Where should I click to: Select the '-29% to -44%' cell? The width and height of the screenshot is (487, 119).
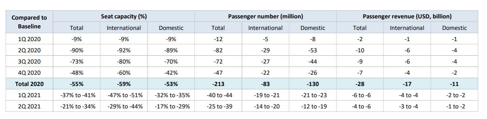[x=124, y=106]
